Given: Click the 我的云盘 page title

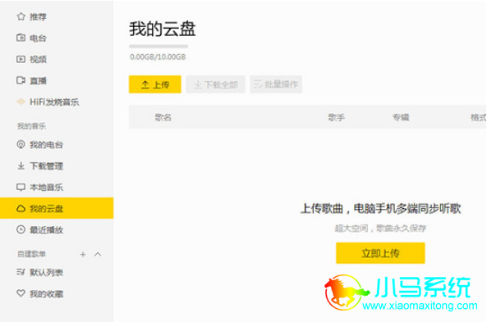Looking at the screenshot, I should (163, 29).
